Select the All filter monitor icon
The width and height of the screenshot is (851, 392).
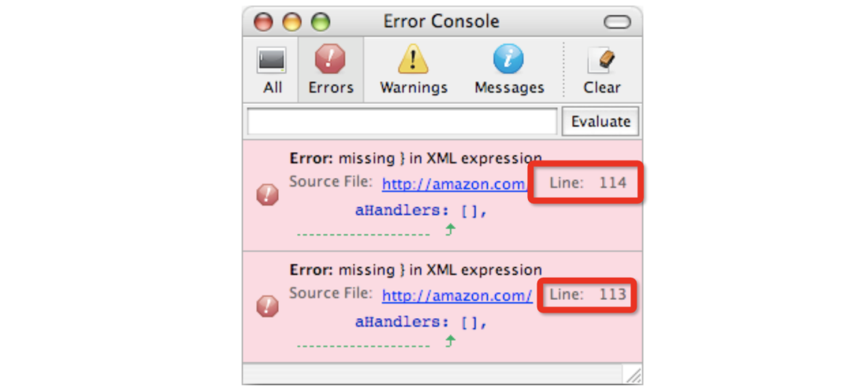pos(271,60)
